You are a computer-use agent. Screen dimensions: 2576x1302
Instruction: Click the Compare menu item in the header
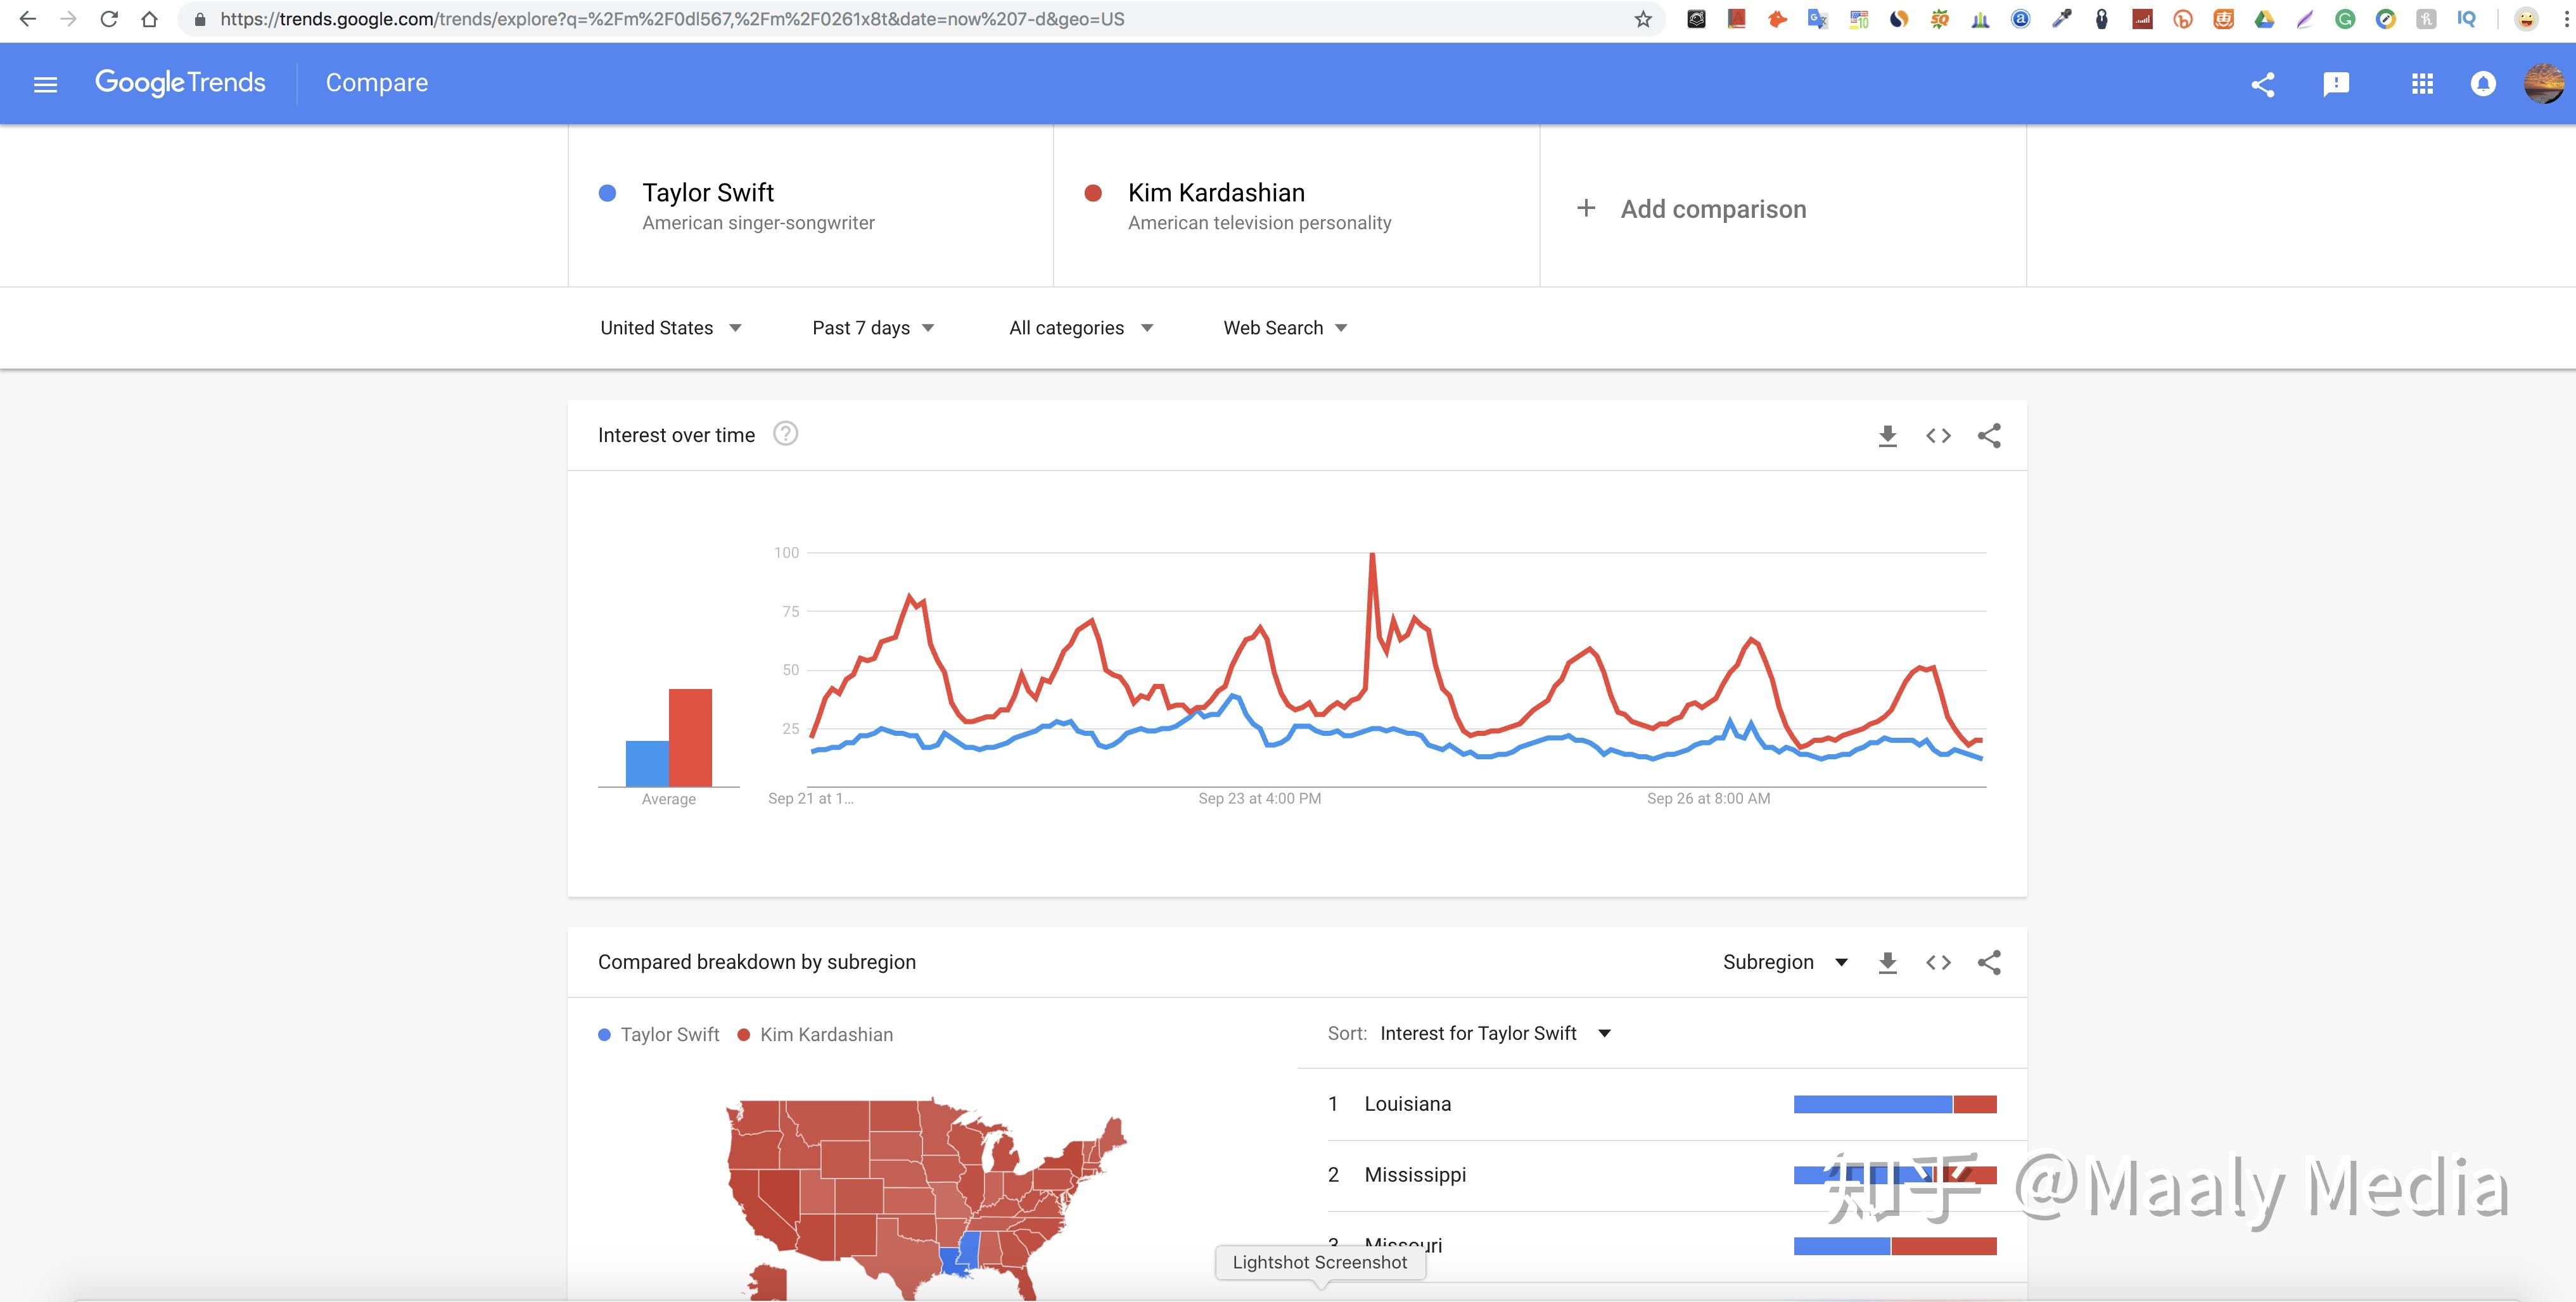tap(377, 82)
